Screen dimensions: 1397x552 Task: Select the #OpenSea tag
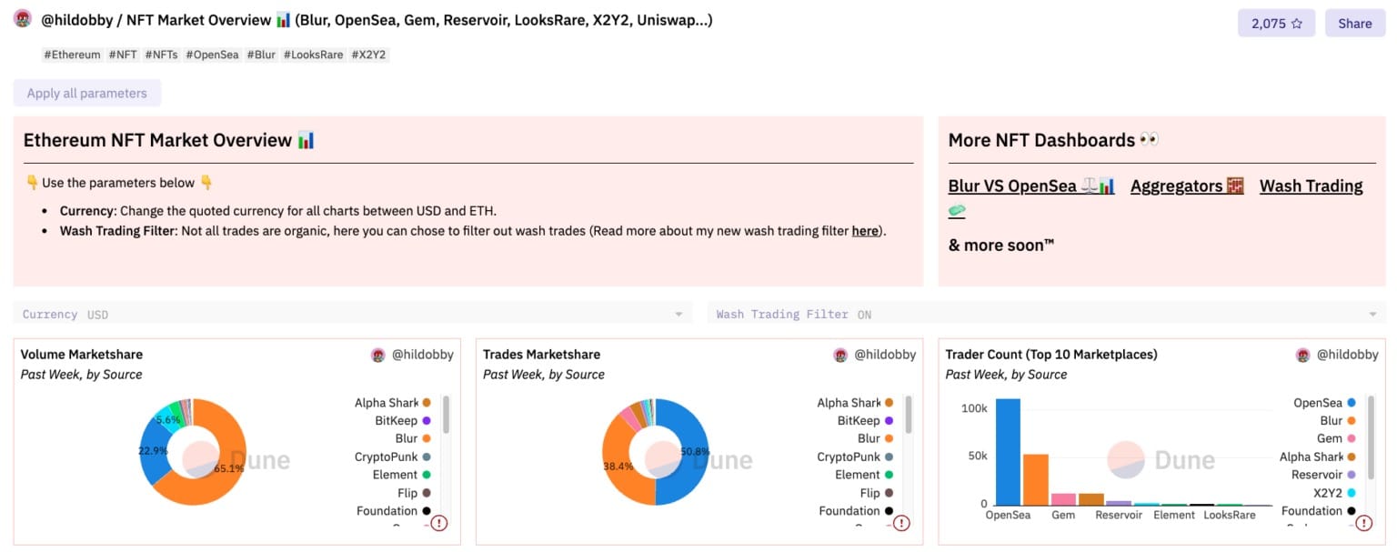point(213,55)
